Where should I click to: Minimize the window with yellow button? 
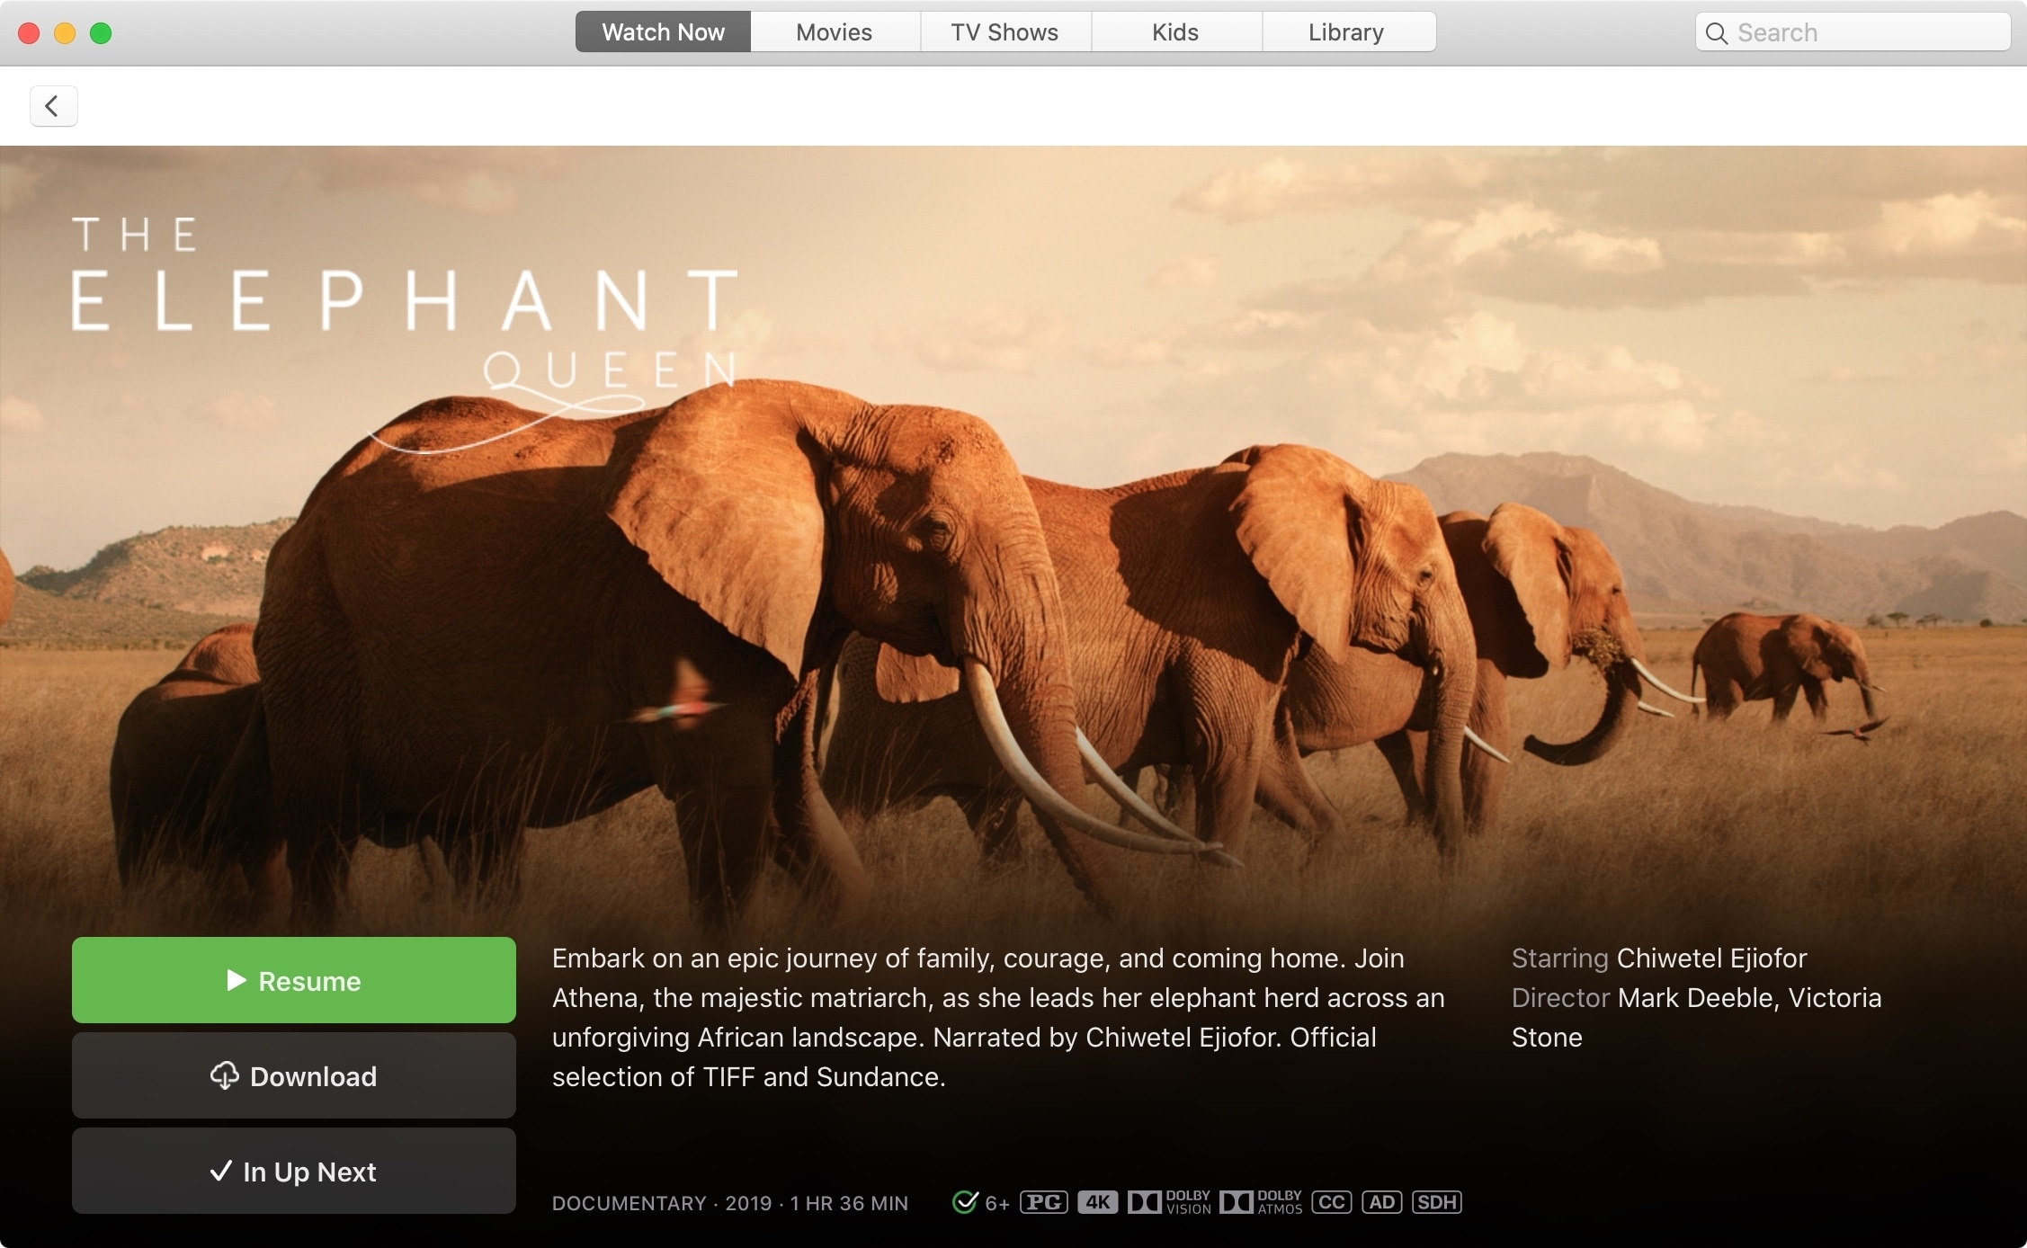pyautogui.click(x=65, y=33)
